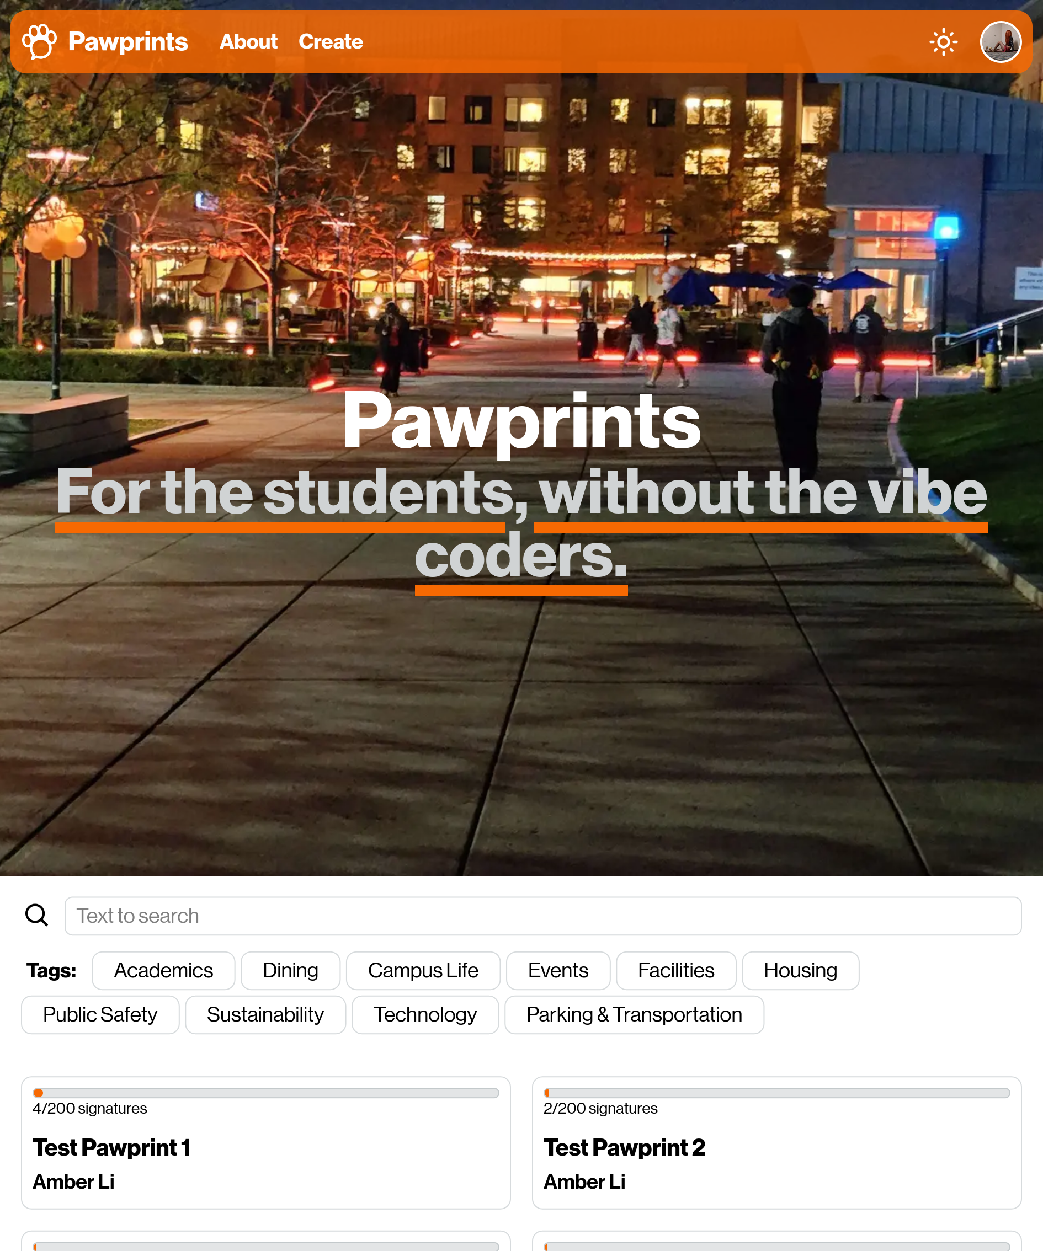1043x1251 pixels.
Task: Select the Facilities tag
Action: pos(676,970)
